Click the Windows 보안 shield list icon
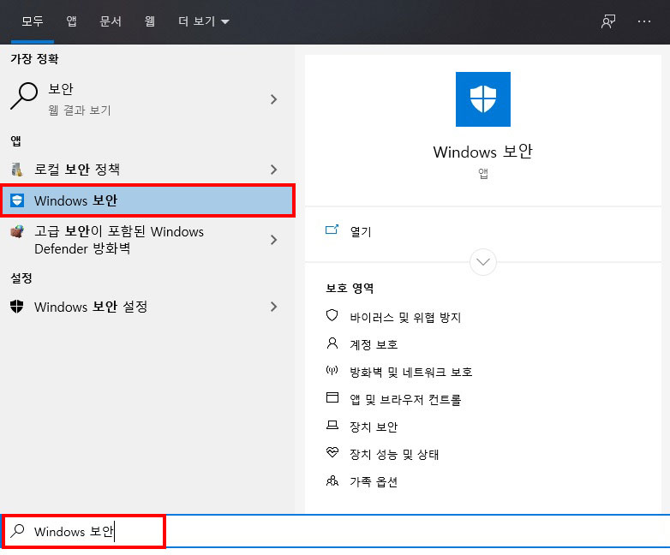Image resolution: width=670 pixels, height=555 pixels. coord(17,200)
